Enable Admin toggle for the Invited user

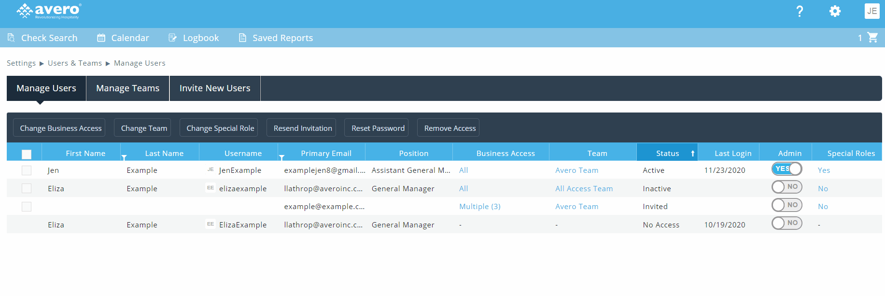point(787,205)
